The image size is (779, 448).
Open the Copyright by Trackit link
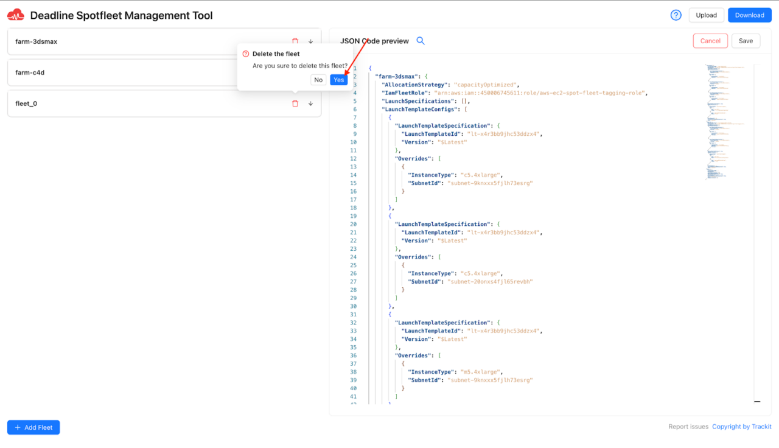click(x=741, y=427)
